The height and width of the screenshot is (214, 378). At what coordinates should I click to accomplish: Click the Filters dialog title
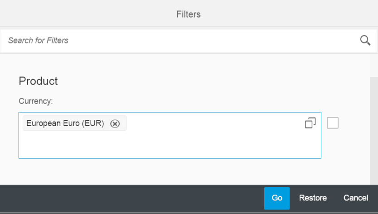pos(189,14)
